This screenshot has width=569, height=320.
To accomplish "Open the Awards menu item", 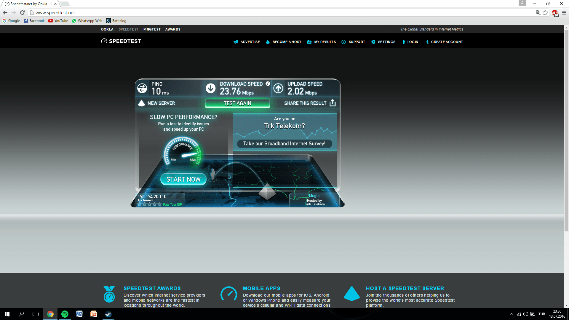I will [x=173, y=29].
